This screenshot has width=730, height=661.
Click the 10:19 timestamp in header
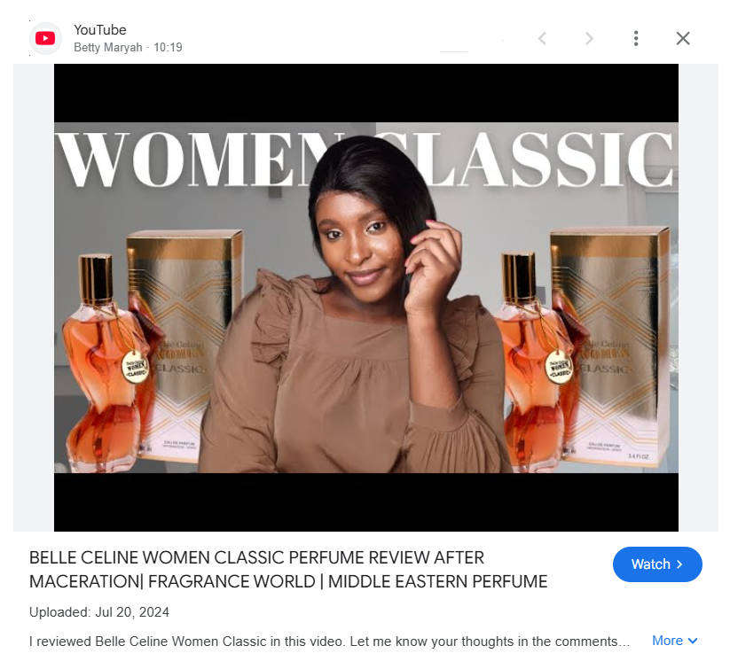(x=168, y=48)
